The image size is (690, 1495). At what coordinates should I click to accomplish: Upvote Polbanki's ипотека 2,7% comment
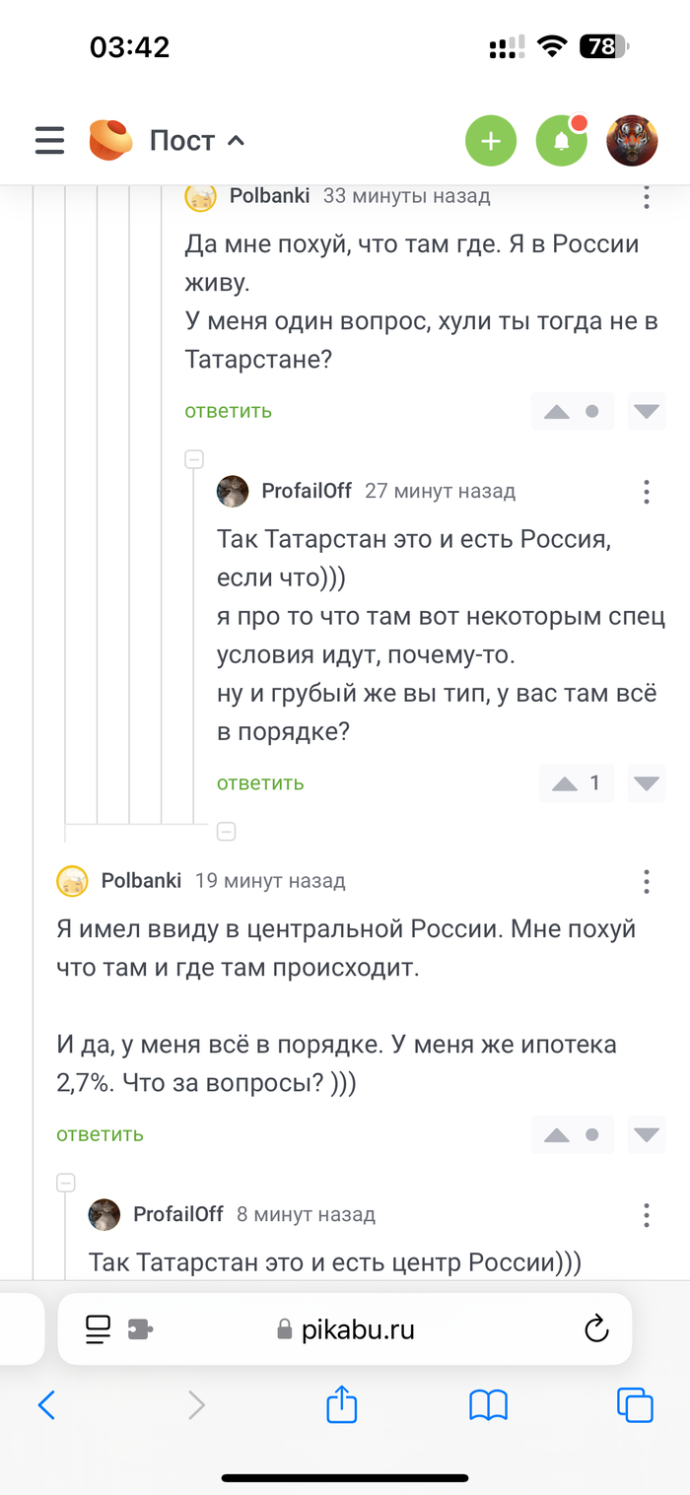tap(557, 1135)
